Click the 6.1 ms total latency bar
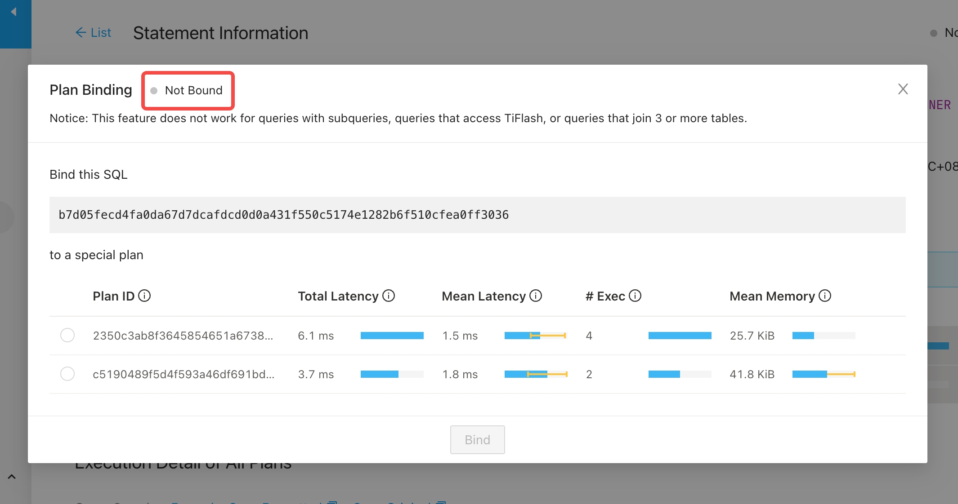 [392, 336]
